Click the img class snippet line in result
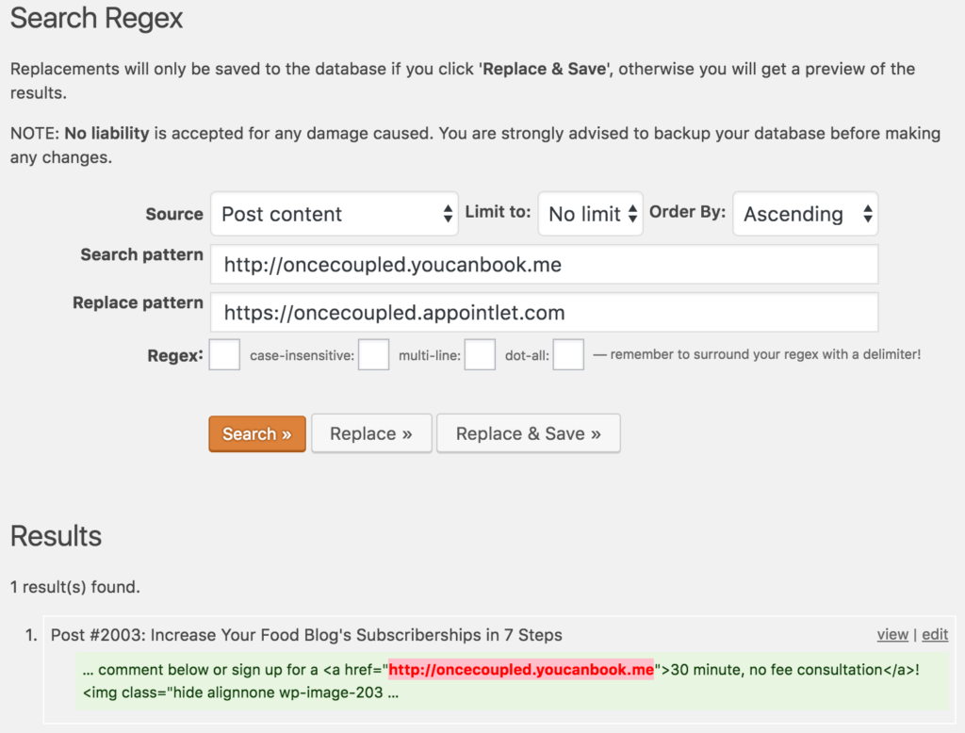Image resolution: width=965 pixels, height=733 pixels. (x=240, y=693)
